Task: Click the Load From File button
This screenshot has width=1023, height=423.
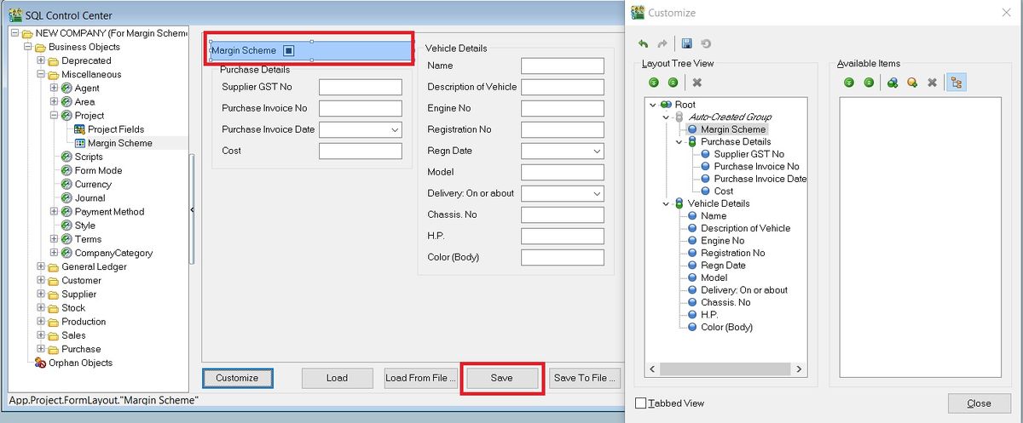Action: point(420,378)
